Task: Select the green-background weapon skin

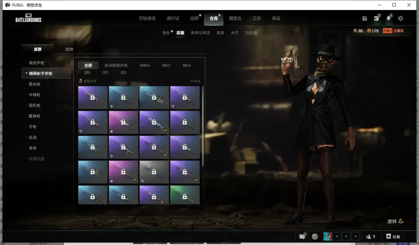Action: point(185,195)
